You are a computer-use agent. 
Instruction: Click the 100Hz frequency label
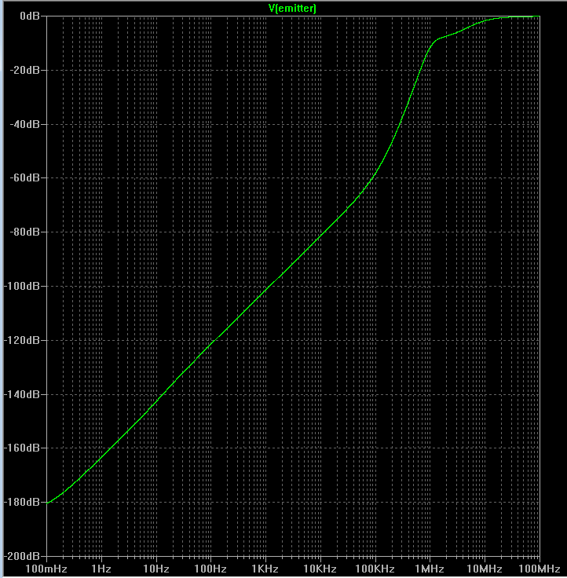210,569
